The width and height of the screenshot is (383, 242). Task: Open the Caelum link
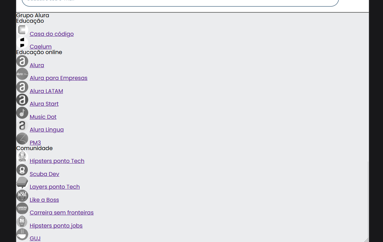coord(41,46)
